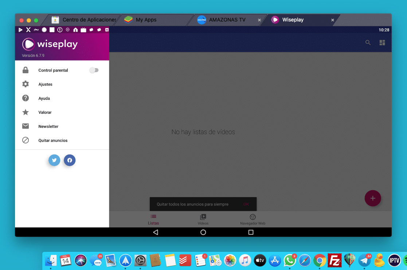Select the Listas tab
407x270 pixels.
[x=153, y=219]
